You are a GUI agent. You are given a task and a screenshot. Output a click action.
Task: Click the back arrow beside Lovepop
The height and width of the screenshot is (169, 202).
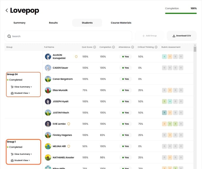[x=6, y=11]
